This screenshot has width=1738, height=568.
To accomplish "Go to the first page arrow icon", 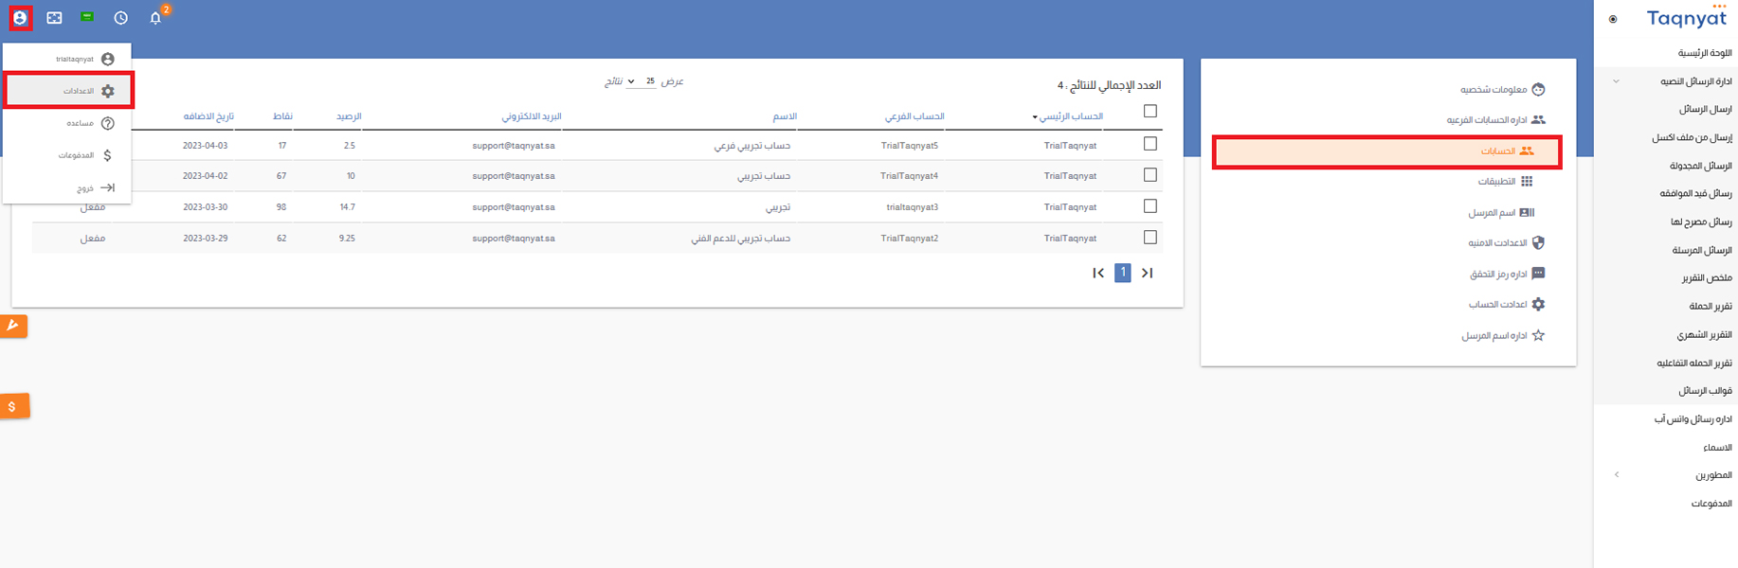I will (1098, 273).
